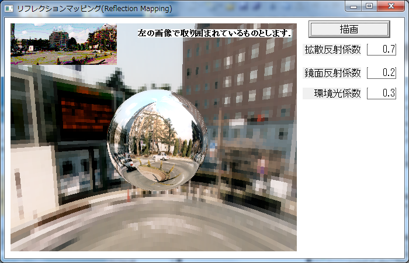The height and width of the screenshot is (263, 409).
Task: Click the window title リフレクションマッピング
Action: coord(59,9)
